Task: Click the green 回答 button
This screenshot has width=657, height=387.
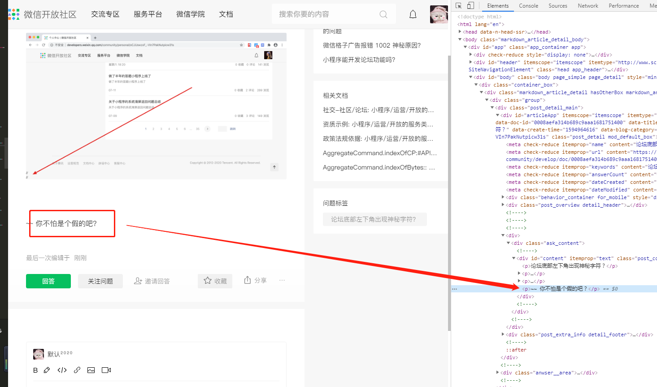Action: (48, 281)
